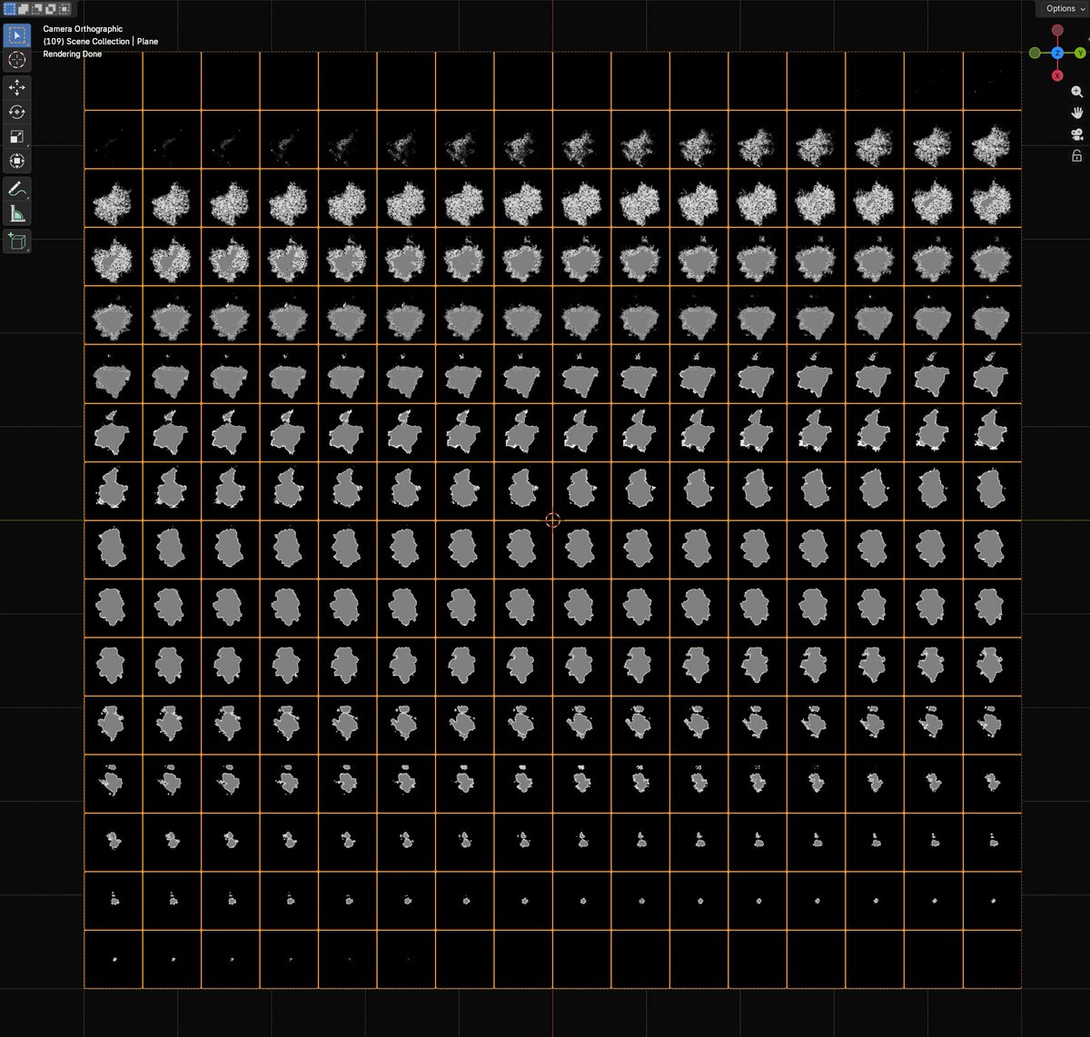Select the Measure tool

point(17,214)
